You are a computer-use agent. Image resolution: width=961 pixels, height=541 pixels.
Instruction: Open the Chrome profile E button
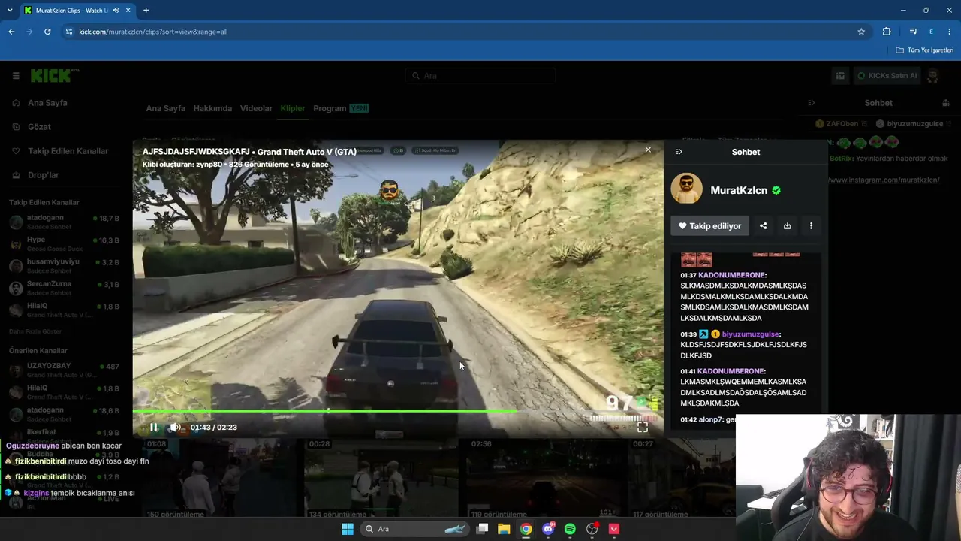(931, 32)
